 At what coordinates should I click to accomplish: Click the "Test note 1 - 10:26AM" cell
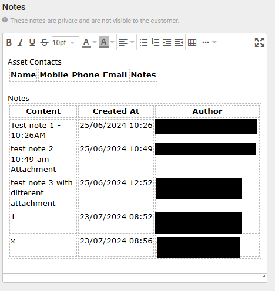point(43,130)
